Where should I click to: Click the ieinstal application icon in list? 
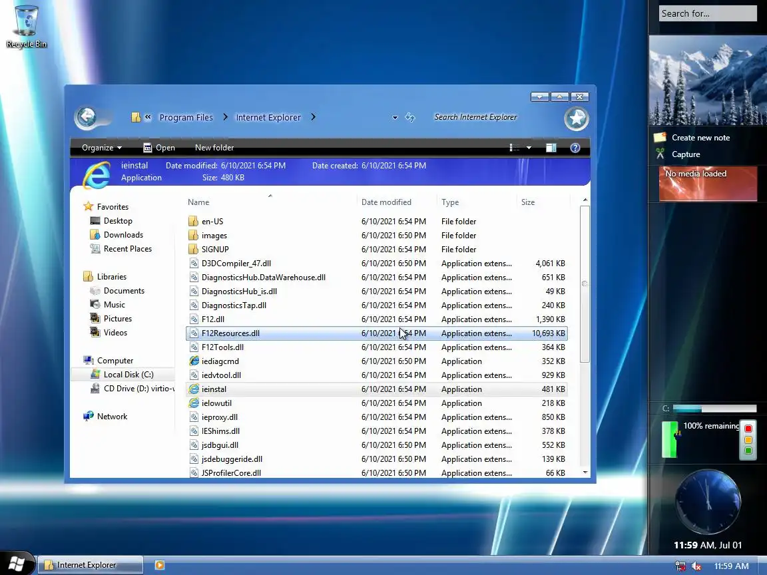(x=194, y=389)
